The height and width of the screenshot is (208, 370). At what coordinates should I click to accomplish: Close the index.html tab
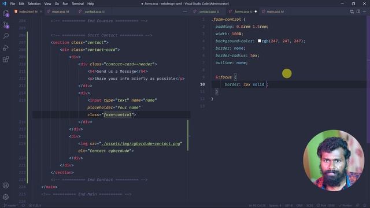[41, 12]
